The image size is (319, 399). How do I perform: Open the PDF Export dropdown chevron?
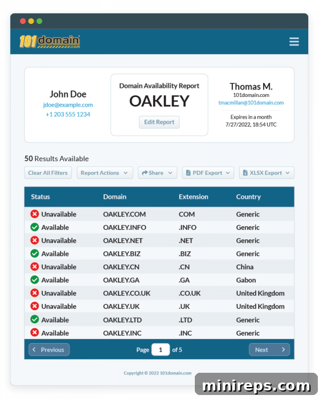pos(228,173)
